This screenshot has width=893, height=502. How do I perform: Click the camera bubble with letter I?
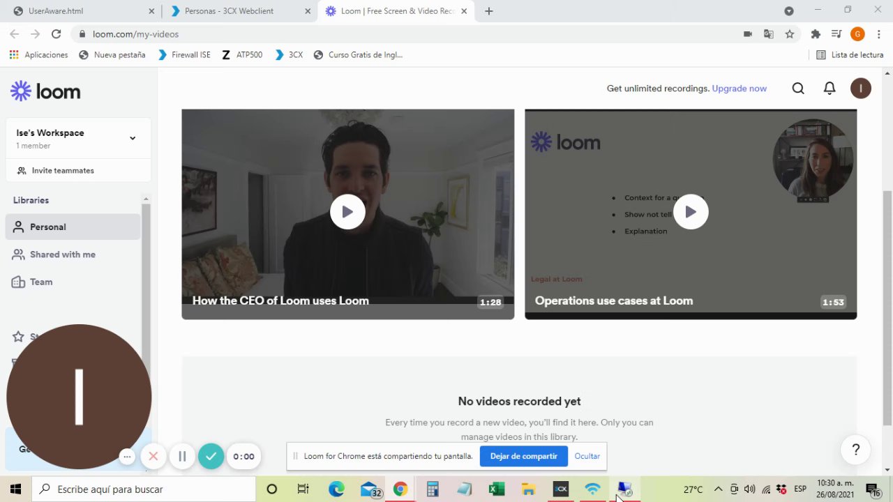(79, 397)
